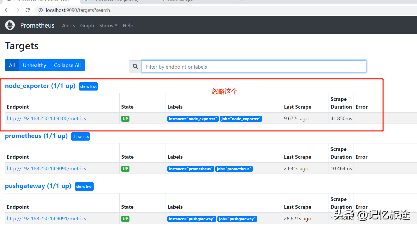The width and height of the screenshot is (417, 227).
Task: Click pushgateway table Labels header
Action: pos(175,207)
